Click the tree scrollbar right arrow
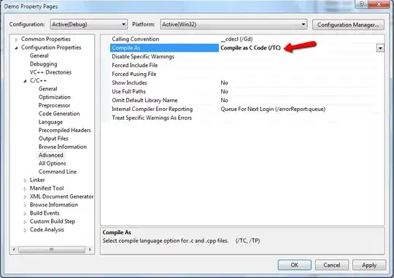This screenshot has width=394, height=278. 90,250
